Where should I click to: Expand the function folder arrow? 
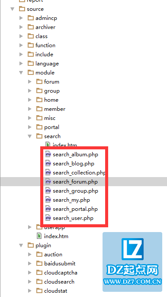coord(21,45)
